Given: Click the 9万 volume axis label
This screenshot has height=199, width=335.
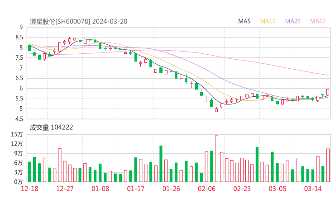Looking at the screenshot, I should pos(19,153).
